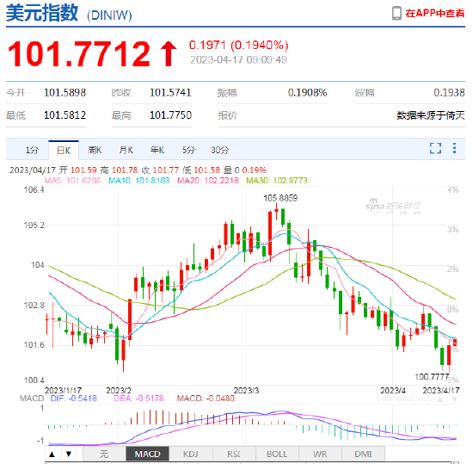Screen dimensions: 473x464
Task: Click the down triangle indicator arrow
Action: [69, 454]
